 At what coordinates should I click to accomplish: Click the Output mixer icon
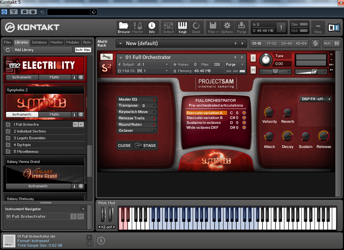(168, 27)
